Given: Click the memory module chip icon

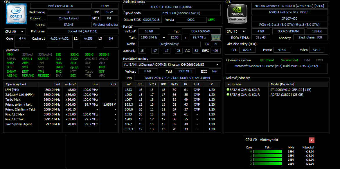Looking at the screenshot, I should [x=216, y=37].
